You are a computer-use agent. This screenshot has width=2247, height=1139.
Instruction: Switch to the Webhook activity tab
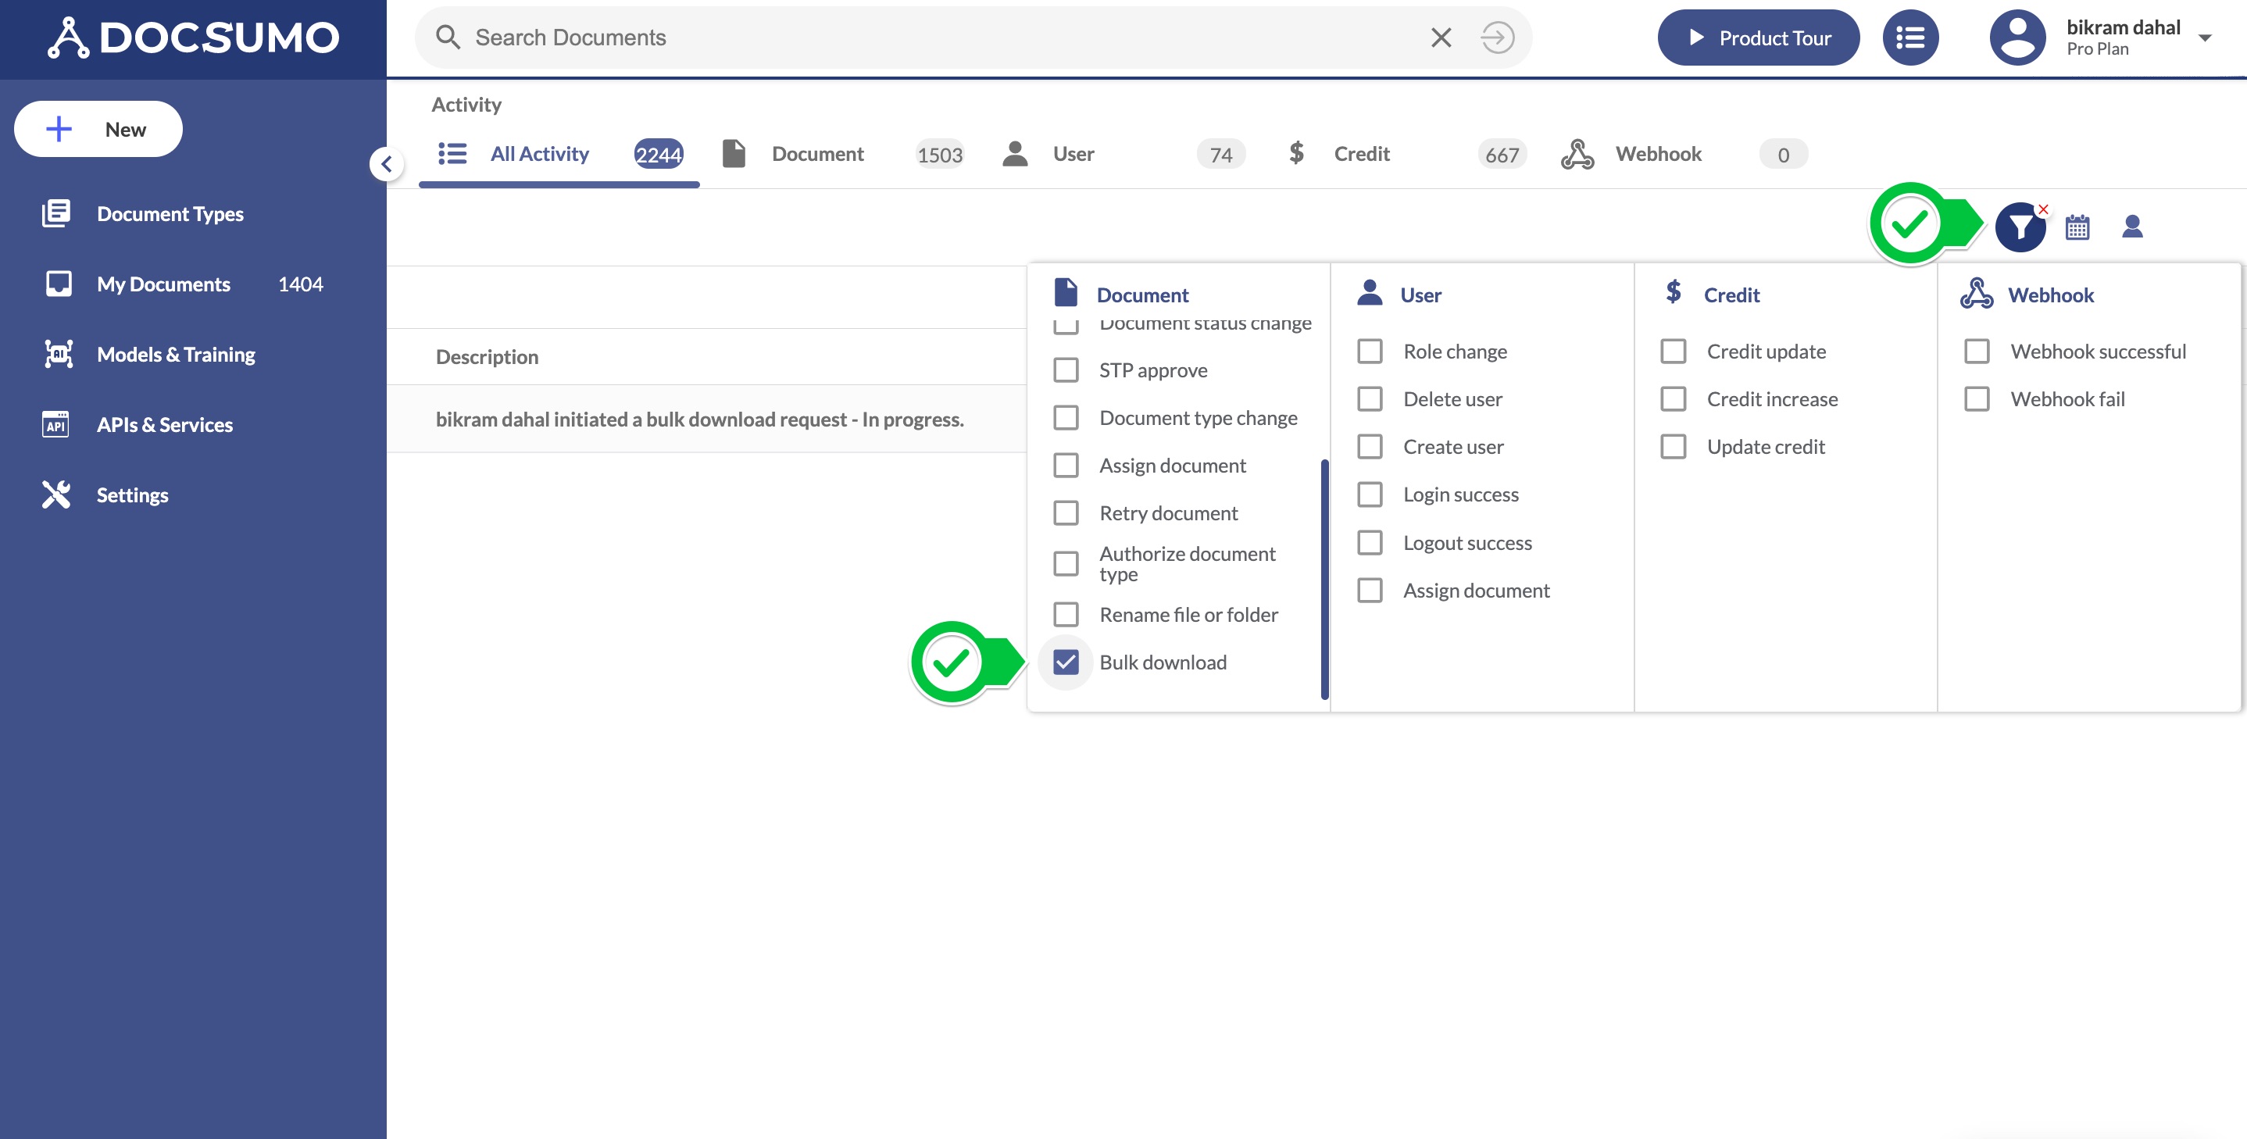(1684, 155)
